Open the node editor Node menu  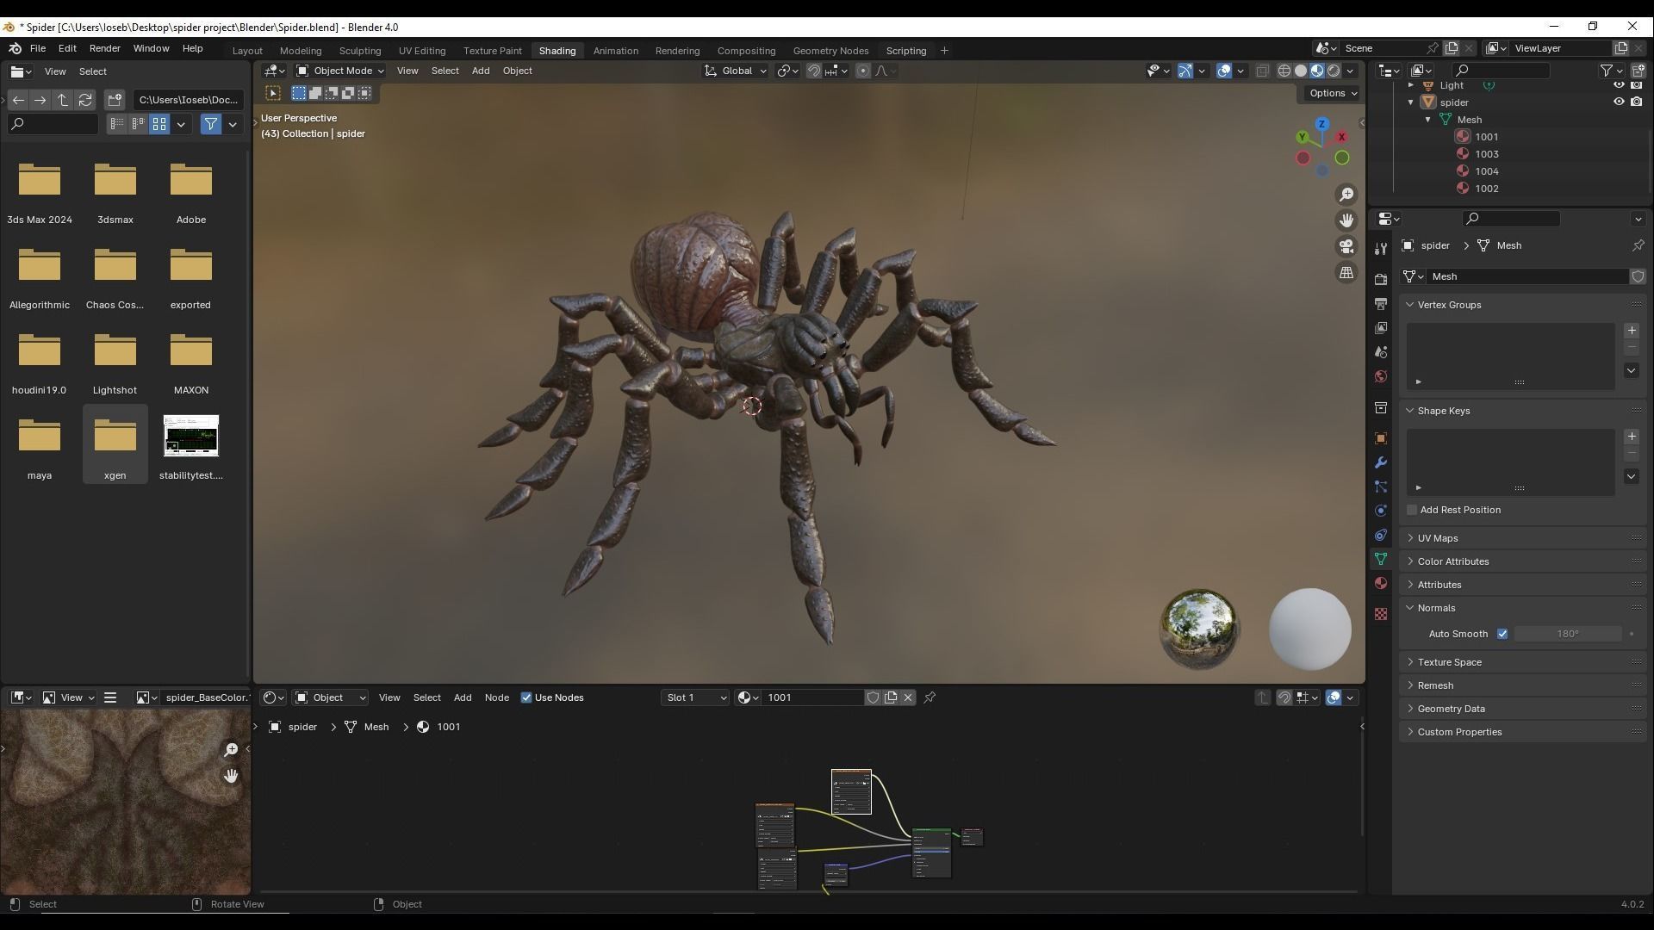(x=496, y=697)
